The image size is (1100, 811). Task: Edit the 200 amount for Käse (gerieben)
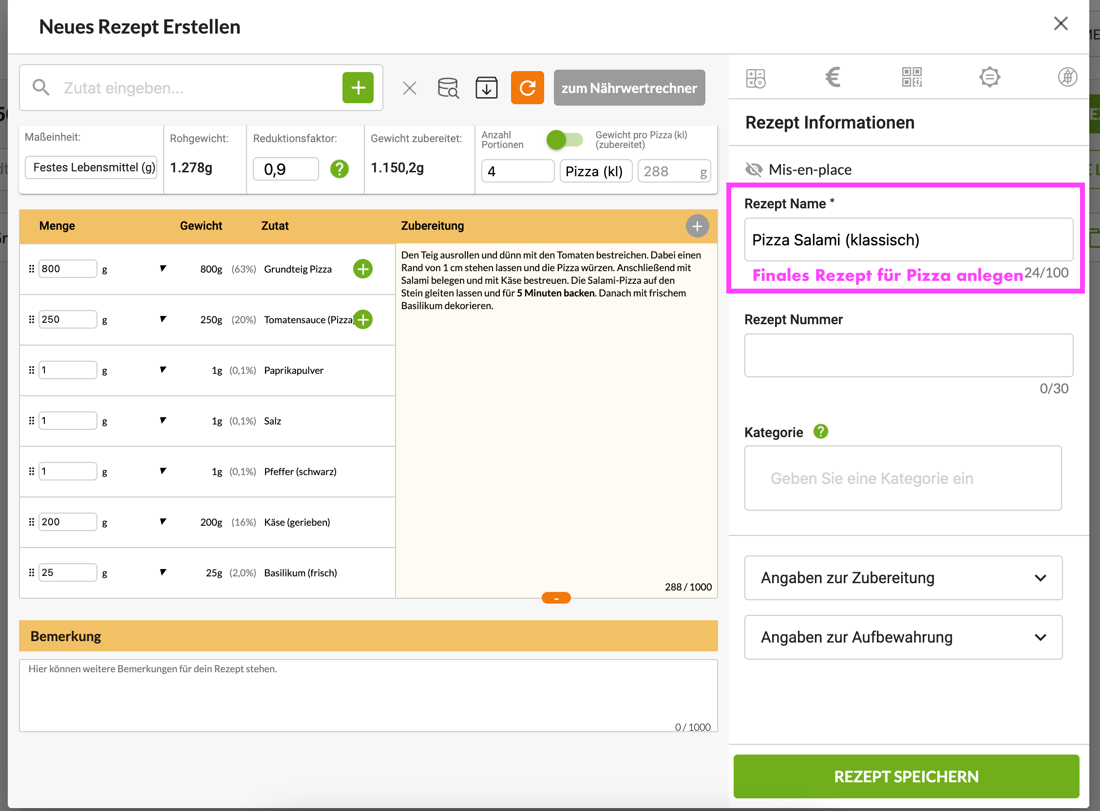67,522
